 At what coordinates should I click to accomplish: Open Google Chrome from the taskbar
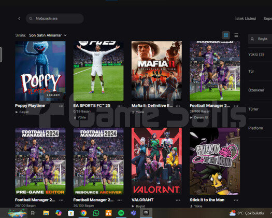83,213
